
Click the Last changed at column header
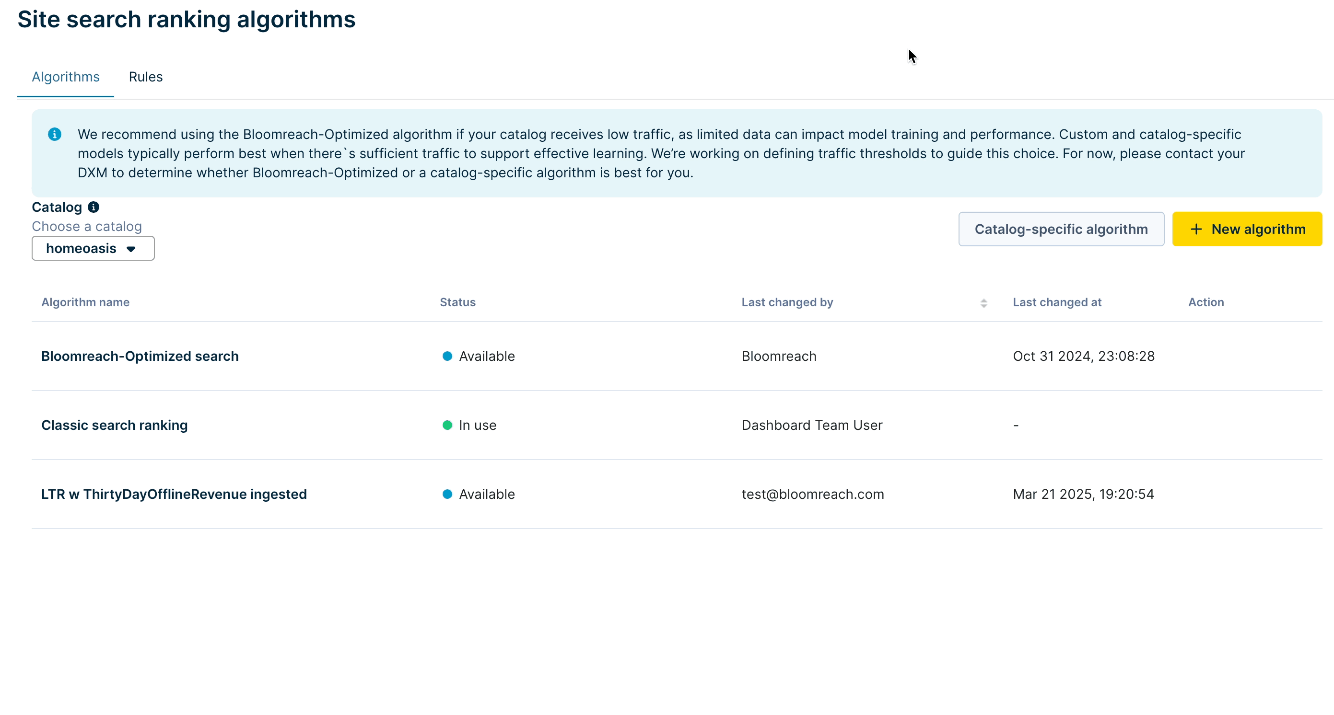click(x=1057, y=302)
